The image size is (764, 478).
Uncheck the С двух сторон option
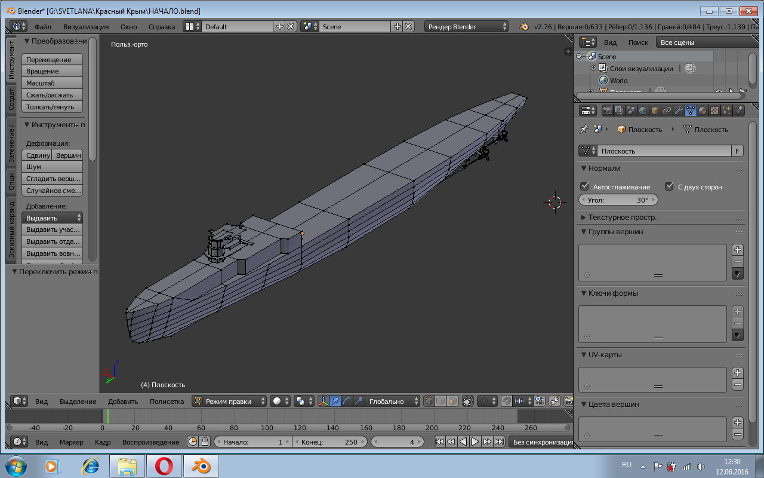click(669, 186)
